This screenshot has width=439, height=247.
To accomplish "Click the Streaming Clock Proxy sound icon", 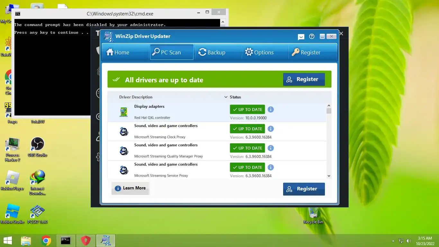I will (x=124, y=131).
